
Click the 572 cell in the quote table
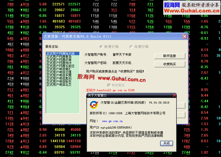coord(132,21)
